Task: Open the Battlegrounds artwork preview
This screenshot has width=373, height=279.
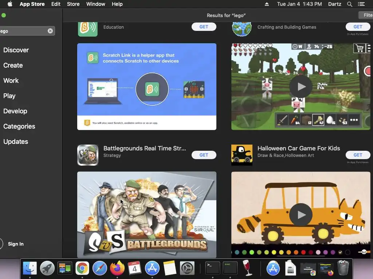Action: (x=147, y=215)
